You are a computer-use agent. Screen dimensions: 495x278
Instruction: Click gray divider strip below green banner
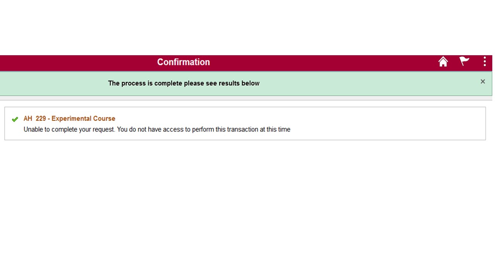247,98
